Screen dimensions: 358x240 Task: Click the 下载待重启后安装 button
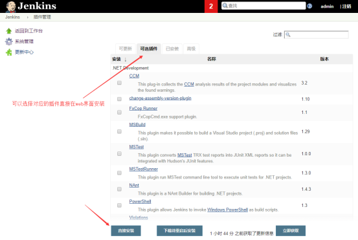180,231
